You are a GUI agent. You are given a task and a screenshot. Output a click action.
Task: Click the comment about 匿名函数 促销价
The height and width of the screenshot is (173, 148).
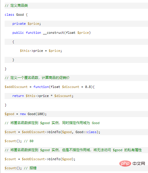click(37, 78)
